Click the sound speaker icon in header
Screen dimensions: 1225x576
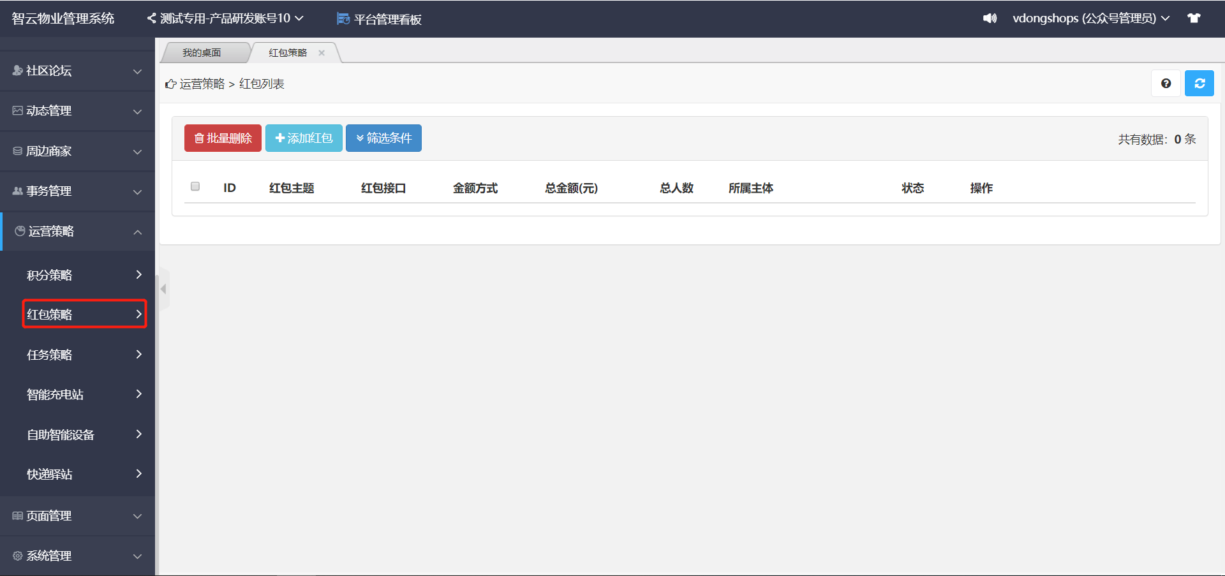tap(990, 18)
